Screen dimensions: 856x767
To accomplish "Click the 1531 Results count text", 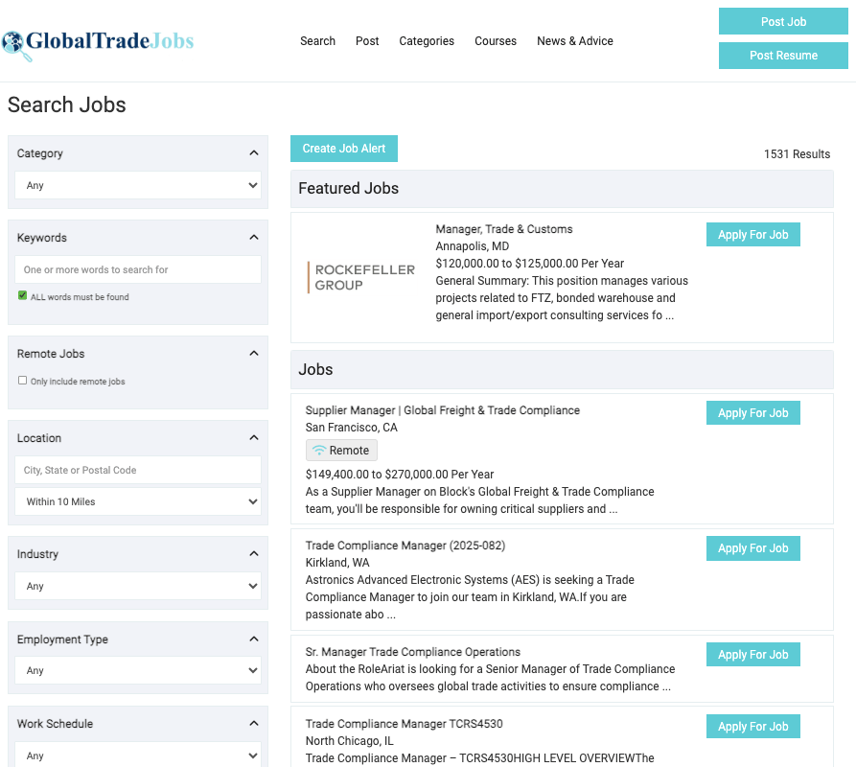I will coord(797,154).
